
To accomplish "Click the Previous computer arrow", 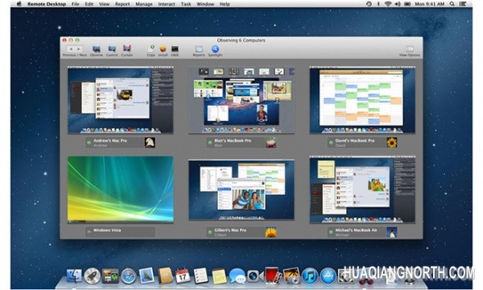I will [71, 49].
